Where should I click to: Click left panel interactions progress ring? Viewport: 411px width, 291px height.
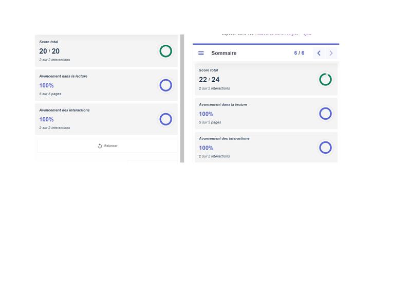[165, 119]
